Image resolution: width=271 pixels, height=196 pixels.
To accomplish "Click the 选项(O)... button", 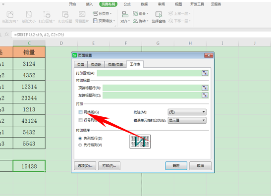I will (85, 166).
